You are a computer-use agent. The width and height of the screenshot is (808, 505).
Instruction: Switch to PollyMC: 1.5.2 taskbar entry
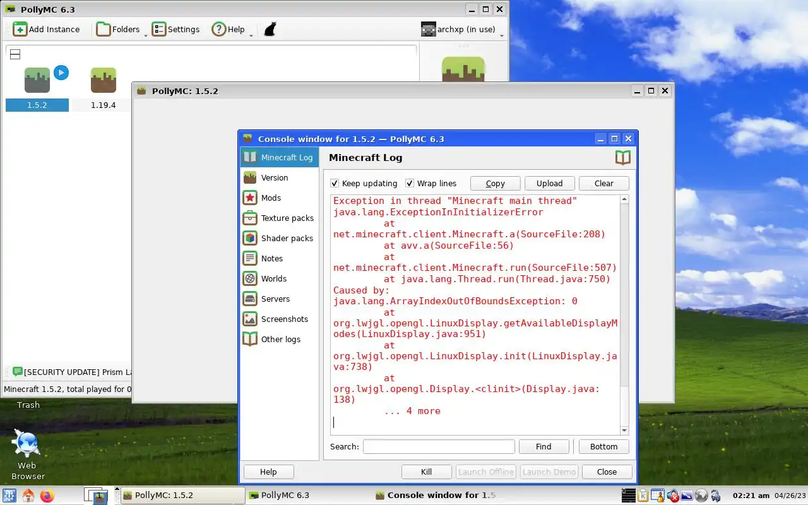(182, 496)
